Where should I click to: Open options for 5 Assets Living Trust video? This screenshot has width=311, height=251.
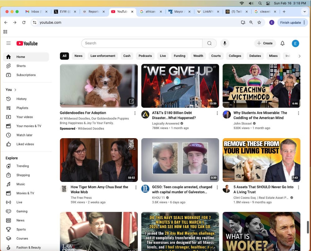(299, 188)
